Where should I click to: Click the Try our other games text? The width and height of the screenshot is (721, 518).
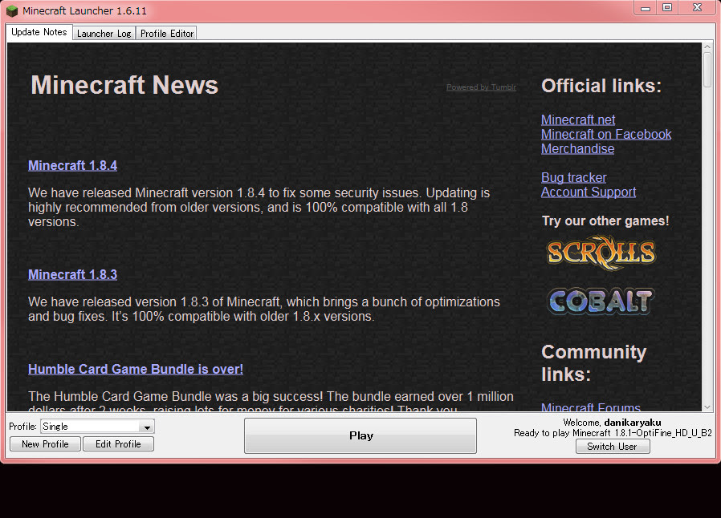point(605,221)
